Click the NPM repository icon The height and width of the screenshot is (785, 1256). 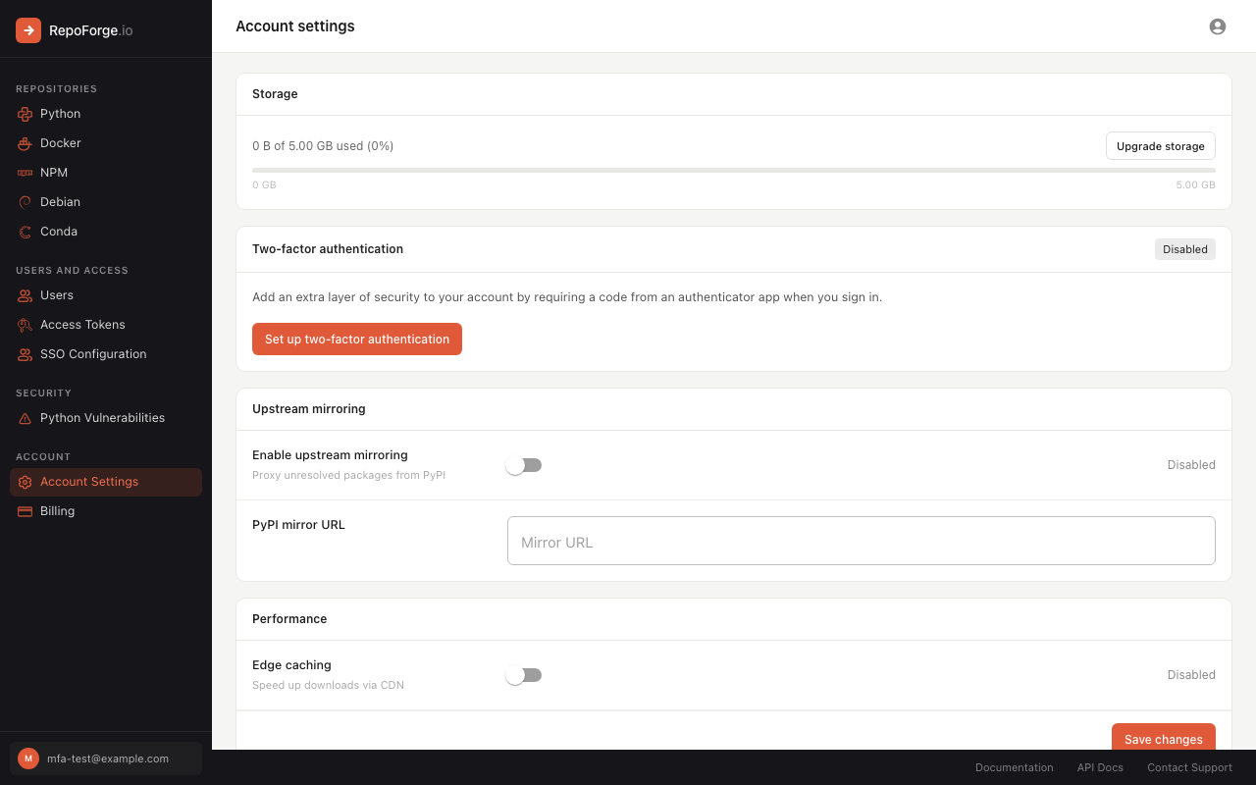pos(24,172)
